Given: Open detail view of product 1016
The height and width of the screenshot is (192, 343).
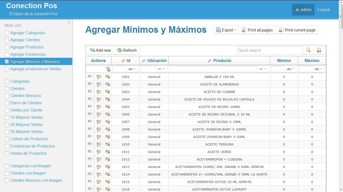Looking at the screenshot, I should (x=90, y=189).
